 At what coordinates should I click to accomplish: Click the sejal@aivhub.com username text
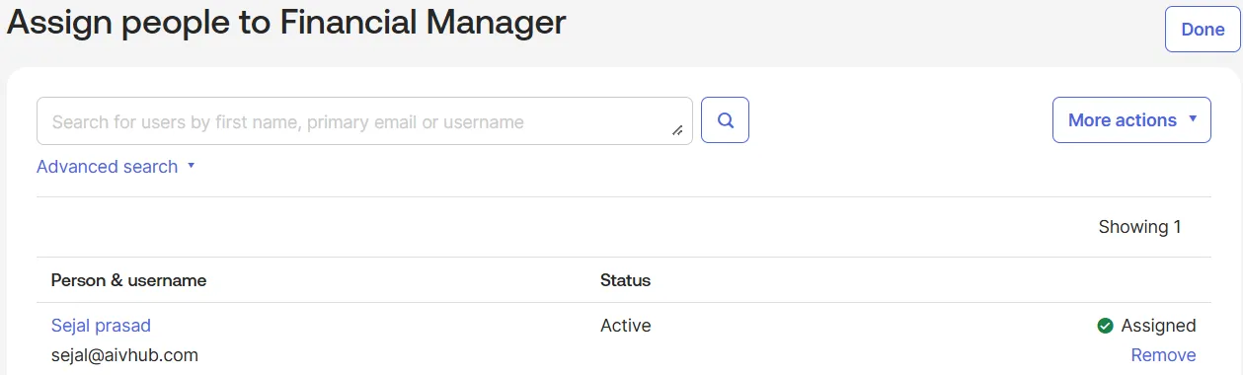[x=124, y=355]
